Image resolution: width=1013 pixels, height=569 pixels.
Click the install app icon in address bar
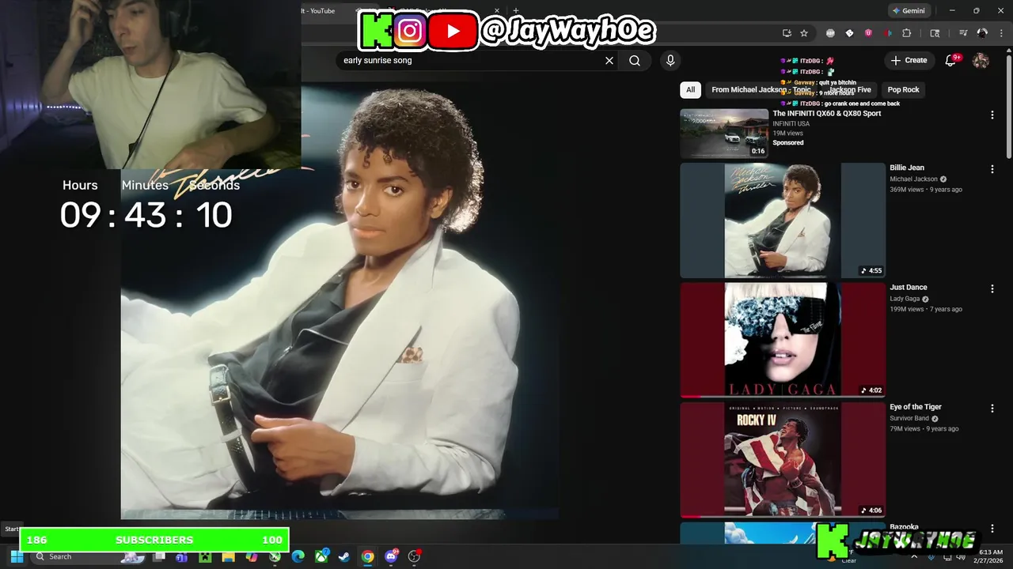pos(787,33)
